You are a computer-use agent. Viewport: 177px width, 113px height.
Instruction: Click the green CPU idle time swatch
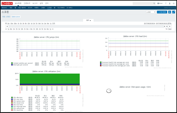tap(12, 98)
